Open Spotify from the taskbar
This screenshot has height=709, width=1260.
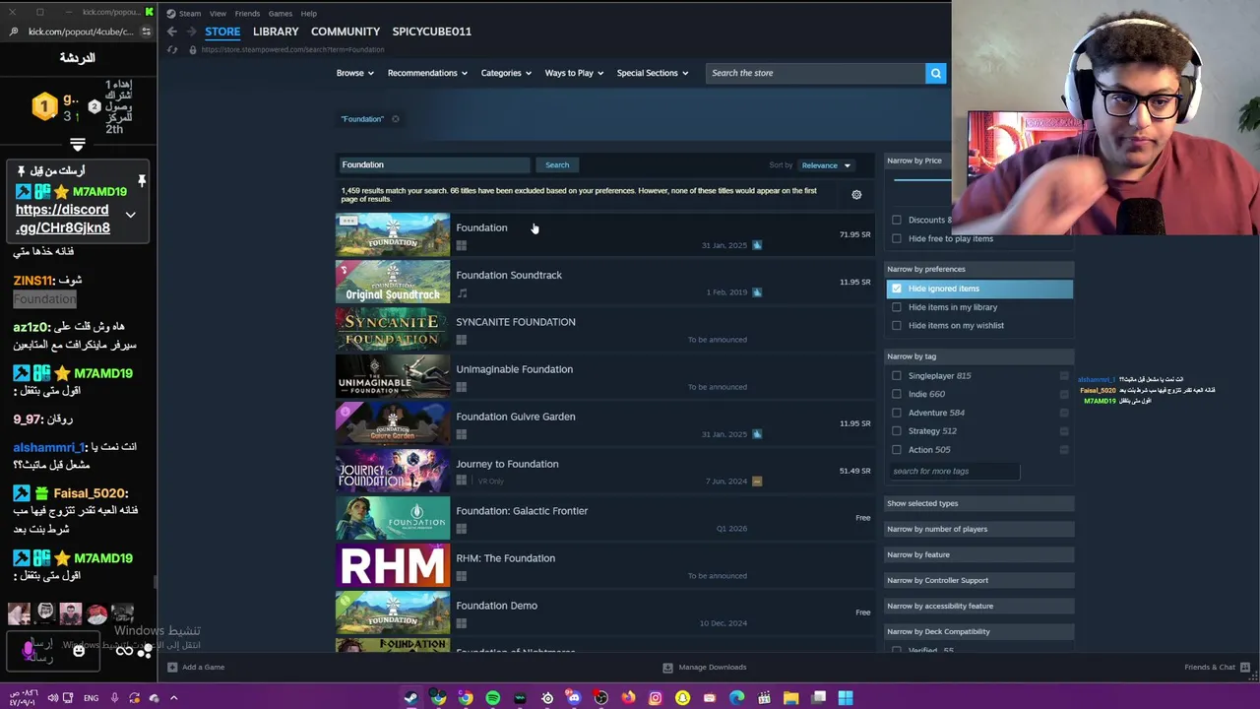pyautogui.click(x=493, y=698)
